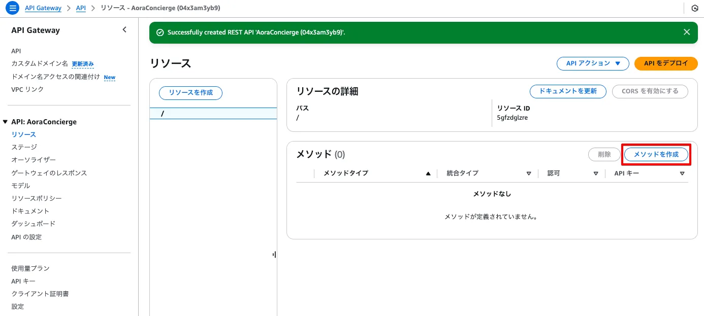Click the API をデプロイ button
The image size is (704, 316).
coord(666,63)
